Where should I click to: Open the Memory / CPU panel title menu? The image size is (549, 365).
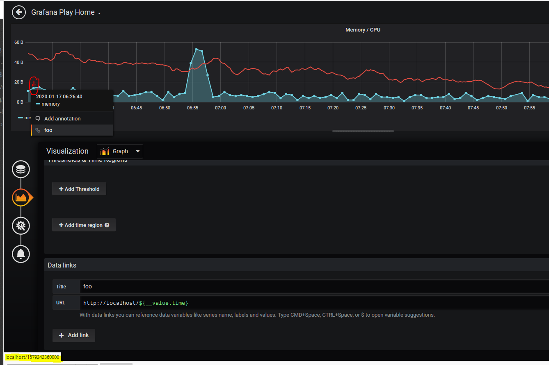[363, 29]
